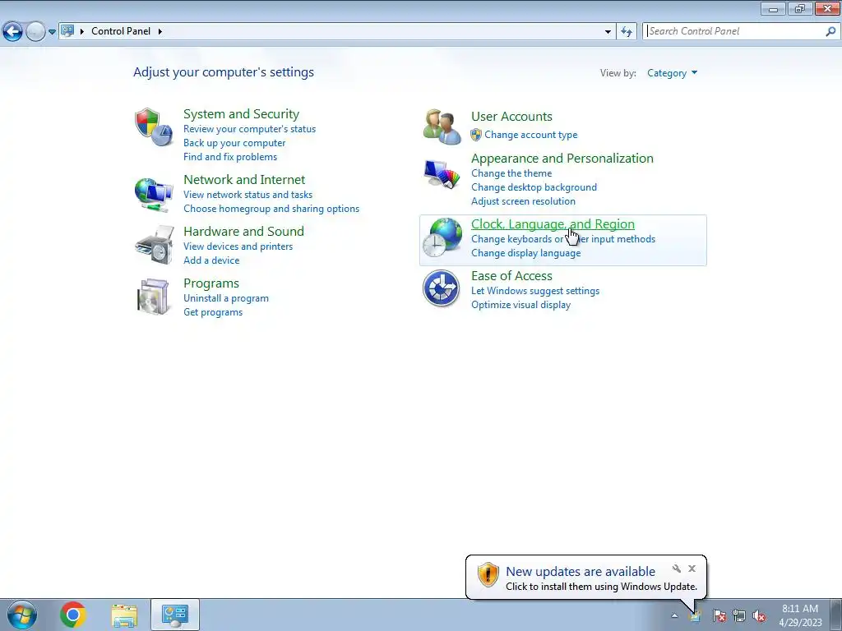Click Change account type
842x631 pixels.
[531, 135]
